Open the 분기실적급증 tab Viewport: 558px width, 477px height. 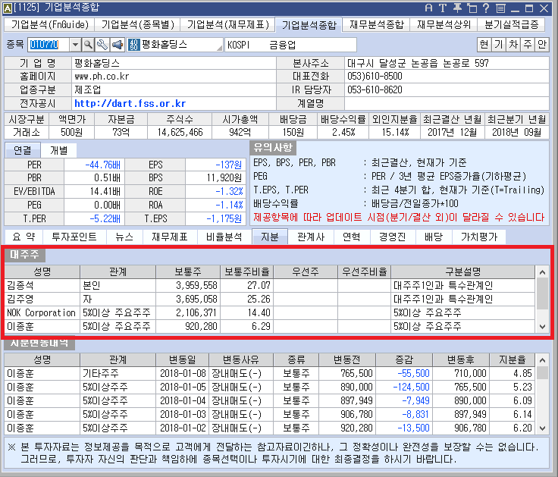(x=512, y=24)
